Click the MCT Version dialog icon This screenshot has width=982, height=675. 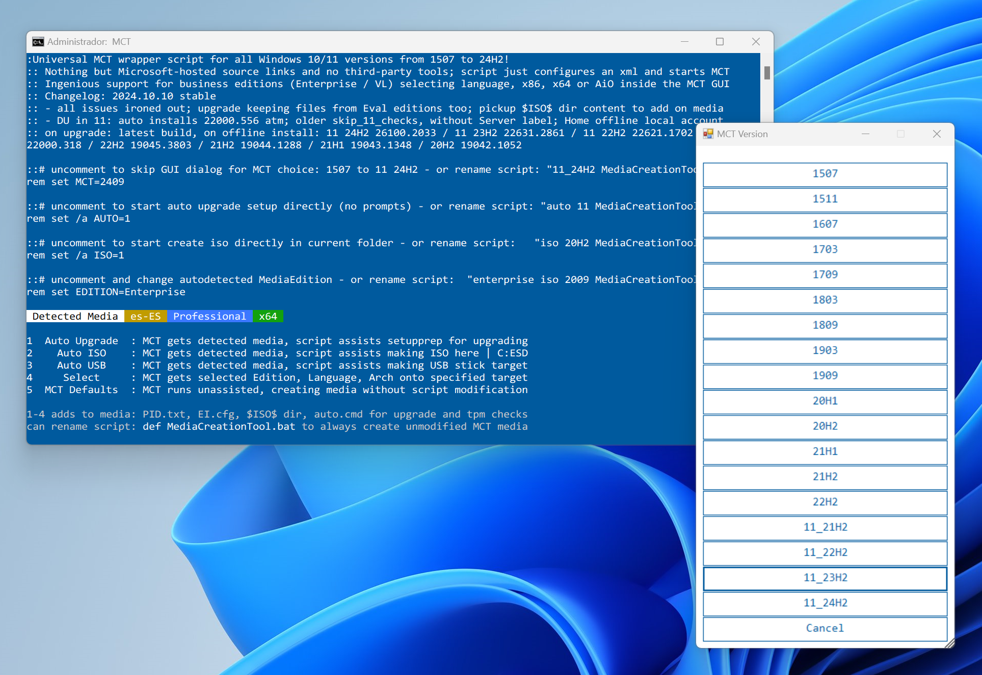click(708, 134)
